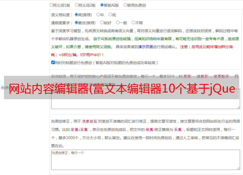Image resolution: width=243 pixels, height=175 pixels.
Task: Set 语义相似度 to 低
Action: point(110,15)
